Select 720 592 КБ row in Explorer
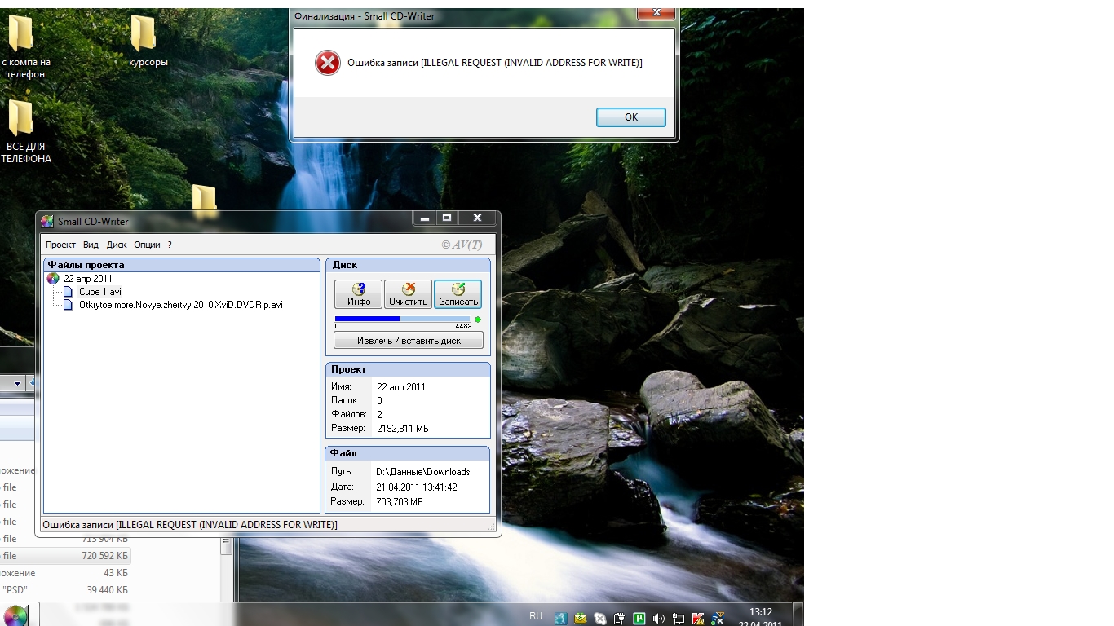This screenshot has height=626, width=1114. pos(65,556)
